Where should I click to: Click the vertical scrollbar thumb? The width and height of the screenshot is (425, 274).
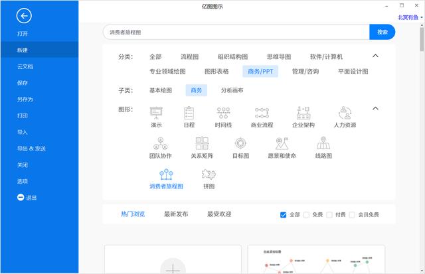pyautogui.click(x=422, y=39)
